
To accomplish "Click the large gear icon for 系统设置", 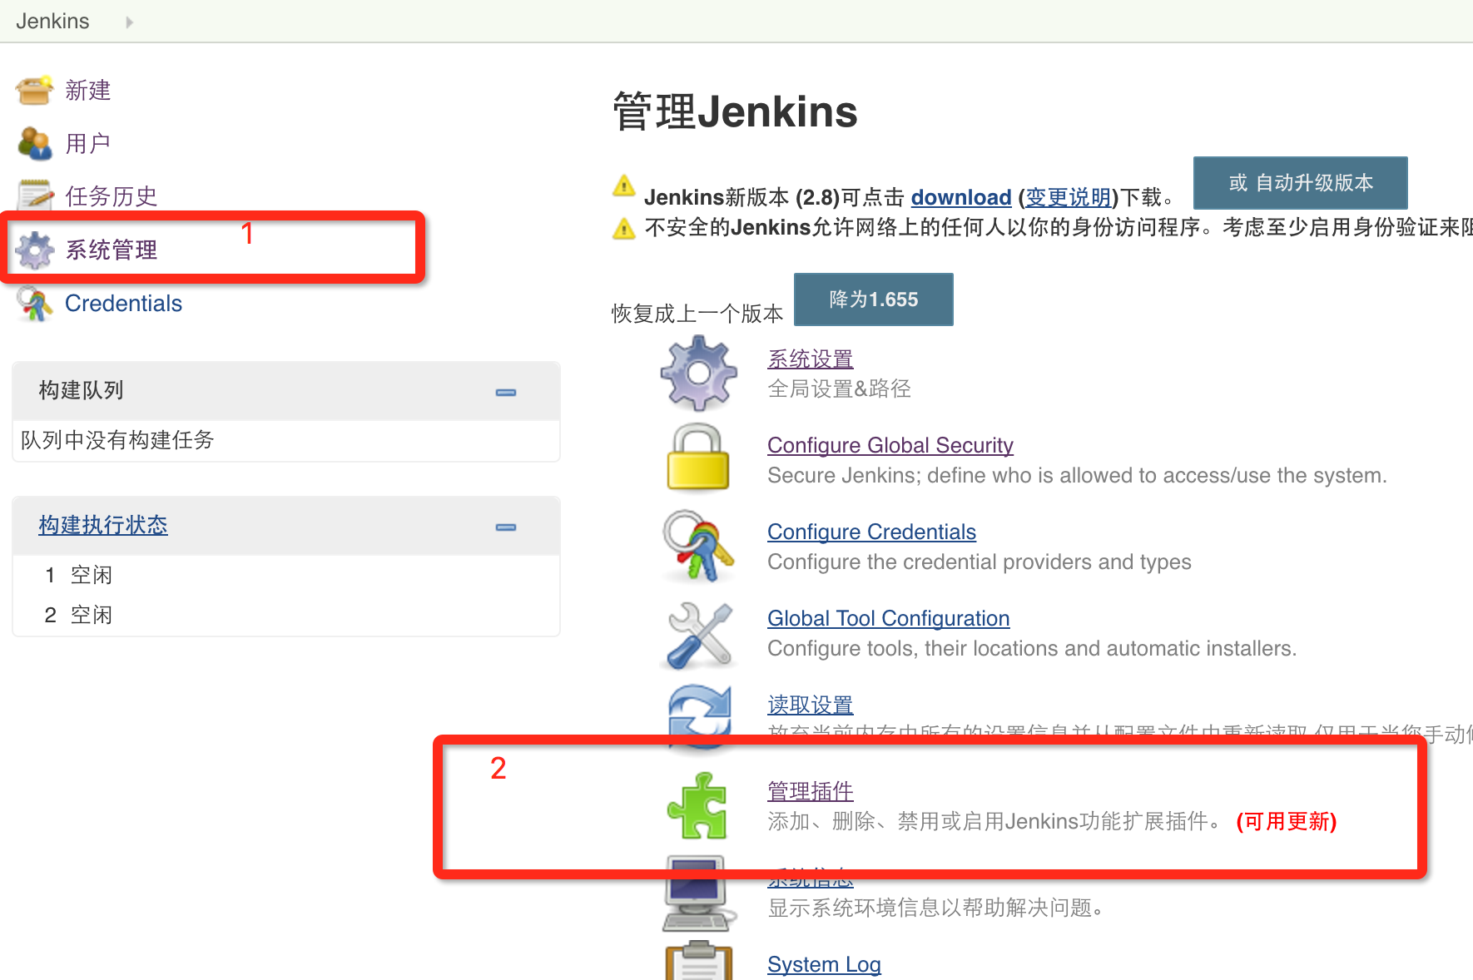I will [x=698, y=373].
